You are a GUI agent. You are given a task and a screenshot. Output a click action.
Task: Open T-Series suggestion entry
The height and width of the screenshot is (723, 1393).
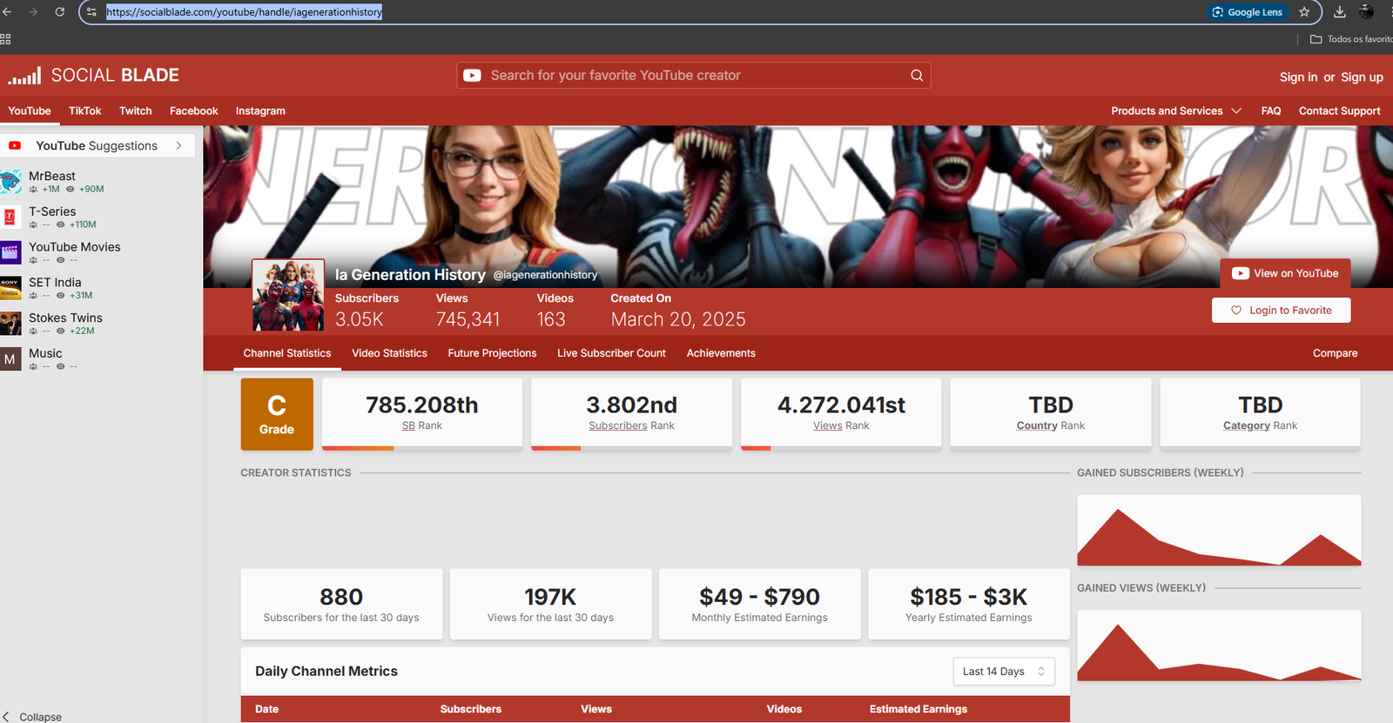click(x=98, y=218)
